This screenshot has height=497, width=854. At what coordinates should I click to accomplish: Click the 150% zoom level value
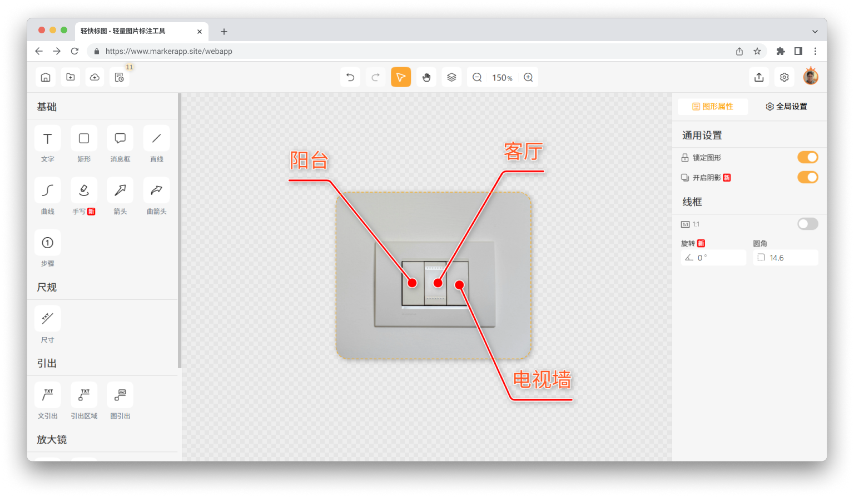click(x=502, y=78)
